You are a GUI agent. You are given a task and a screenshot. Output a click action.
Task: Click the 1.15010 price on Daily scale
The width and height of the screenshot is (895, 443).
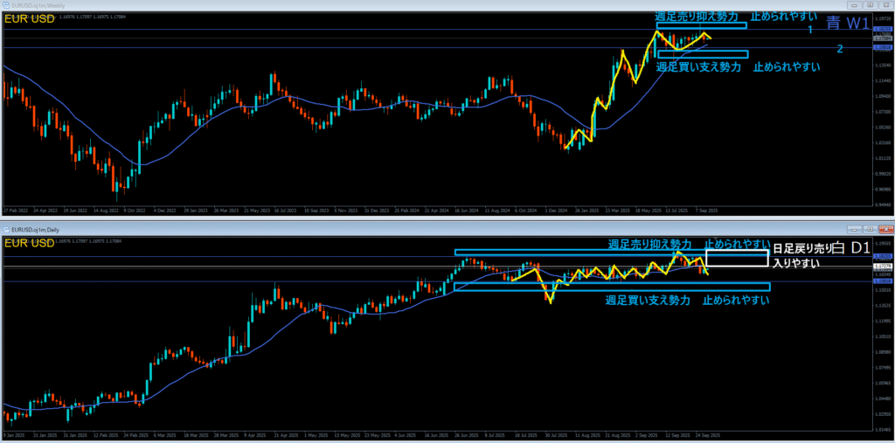[883, 290]
